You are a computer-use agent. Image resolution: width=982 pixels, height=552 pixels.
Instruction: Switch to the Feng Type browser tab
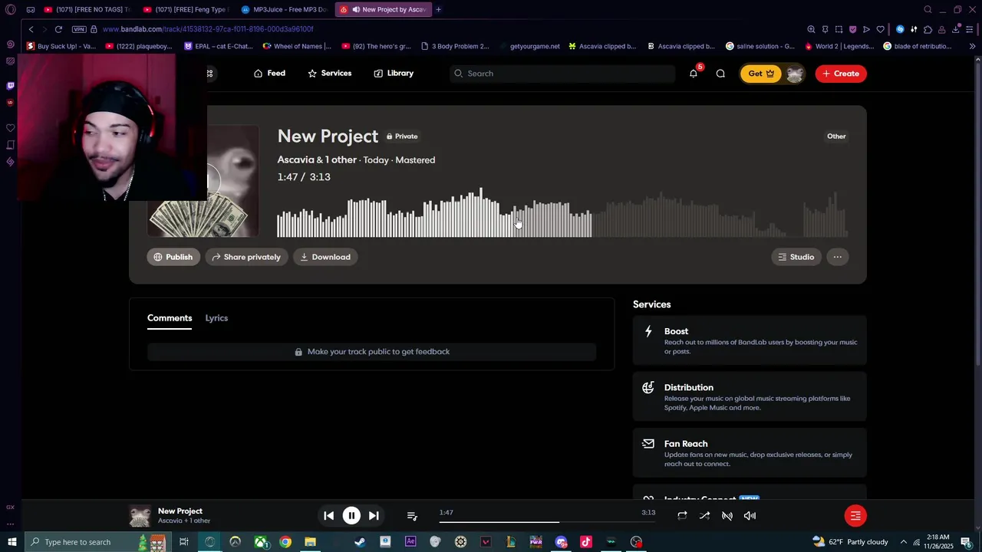(185, 10)
